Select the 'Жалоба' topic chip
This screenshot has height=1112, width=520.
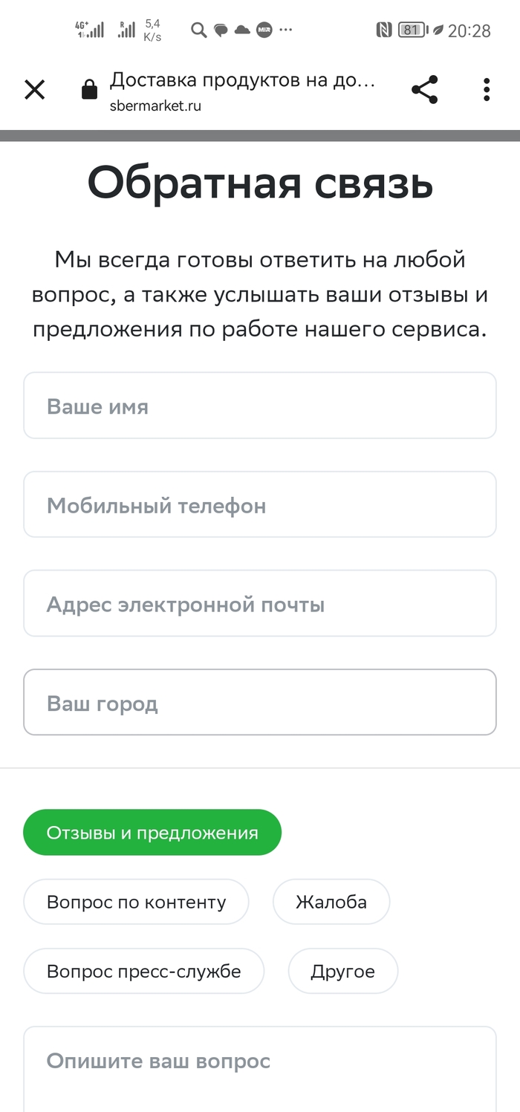[331, 902]
